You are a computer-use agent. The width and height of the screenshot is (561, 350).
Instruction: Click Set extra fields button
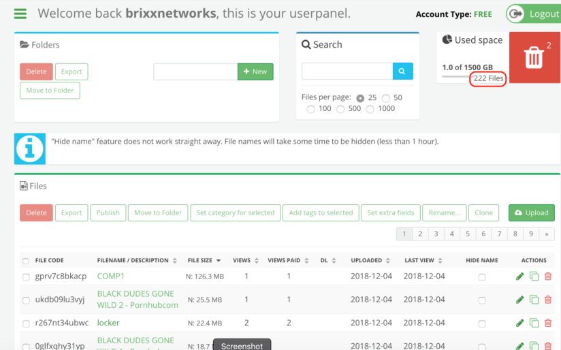tap(390, 212)
